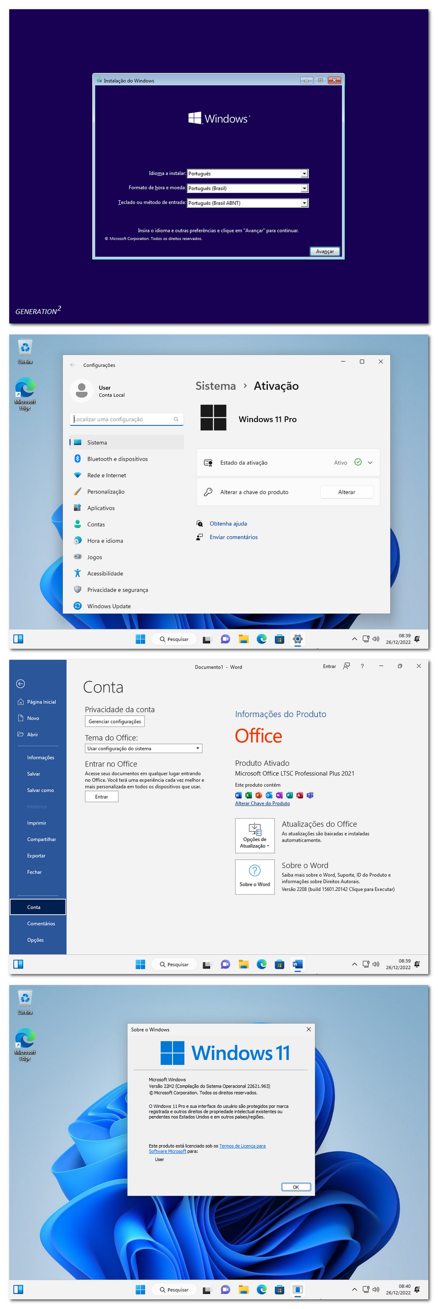Open Rede e Internet settings
The image size is (438, 1309).
click(126, 476)
